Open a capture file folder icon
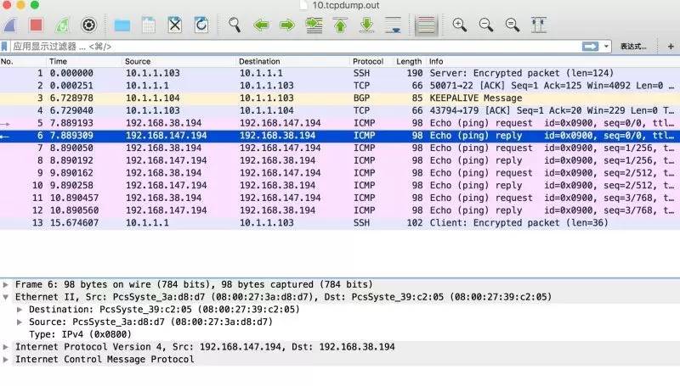680x386 pixels. (x=122, y=25)
